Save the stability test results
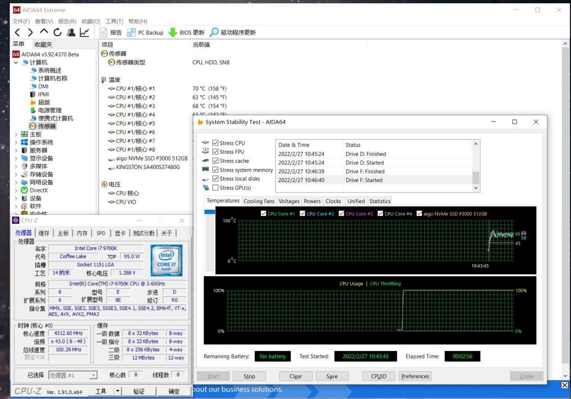The image size is (571, 399). point(332,376)
